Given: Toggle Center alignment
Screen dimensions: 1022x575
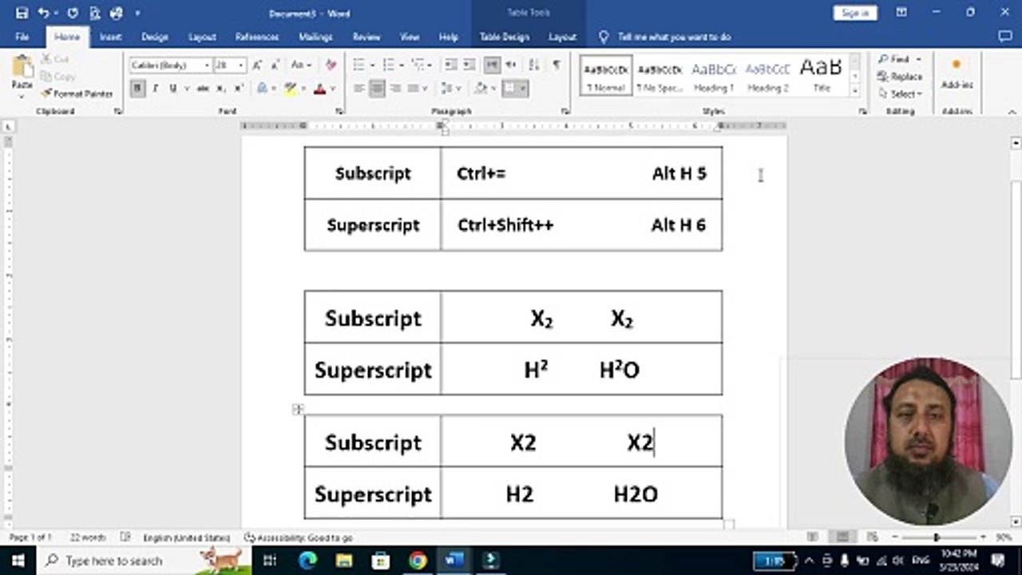Looking at the screenshot, I should pyautogui.click(x=377, y=89).
